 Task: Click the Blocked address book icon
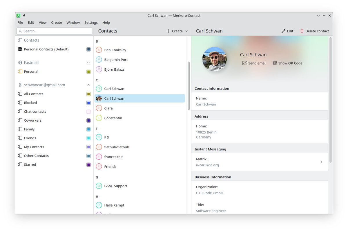20,103
